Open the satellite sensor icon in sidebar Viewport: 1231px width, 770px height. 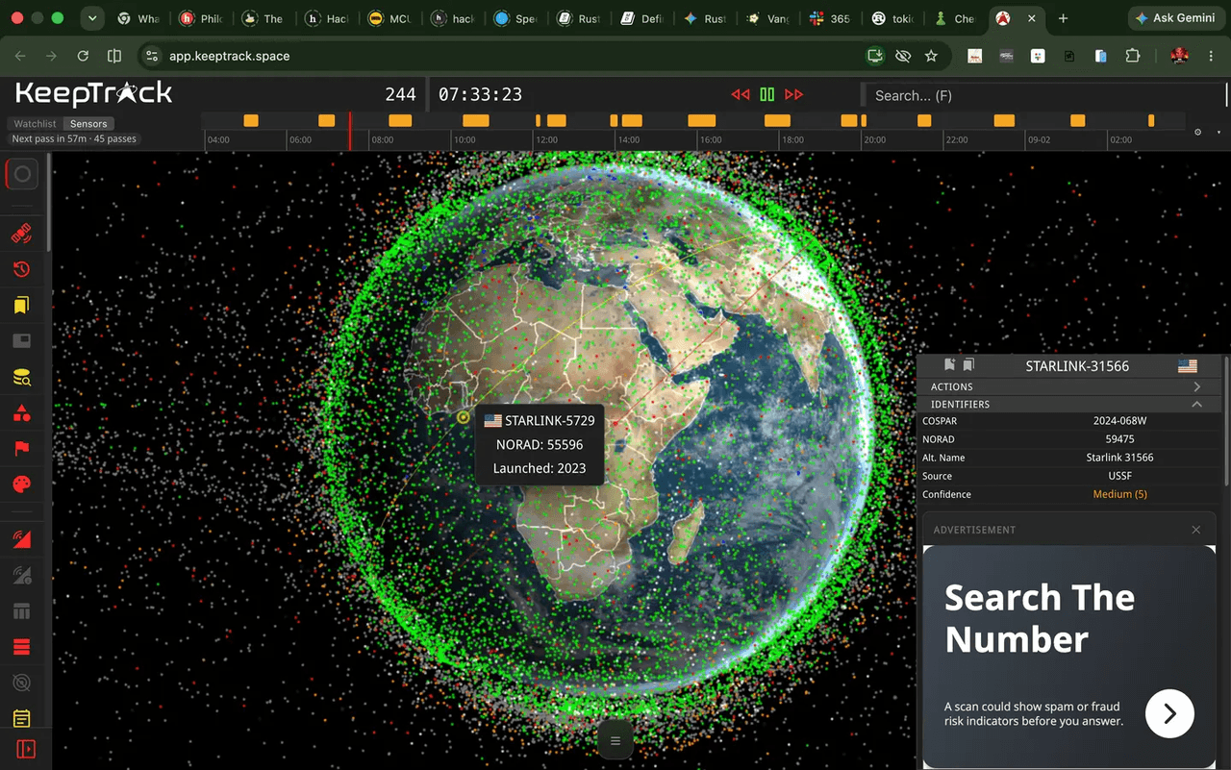click(x=21, y=234)
